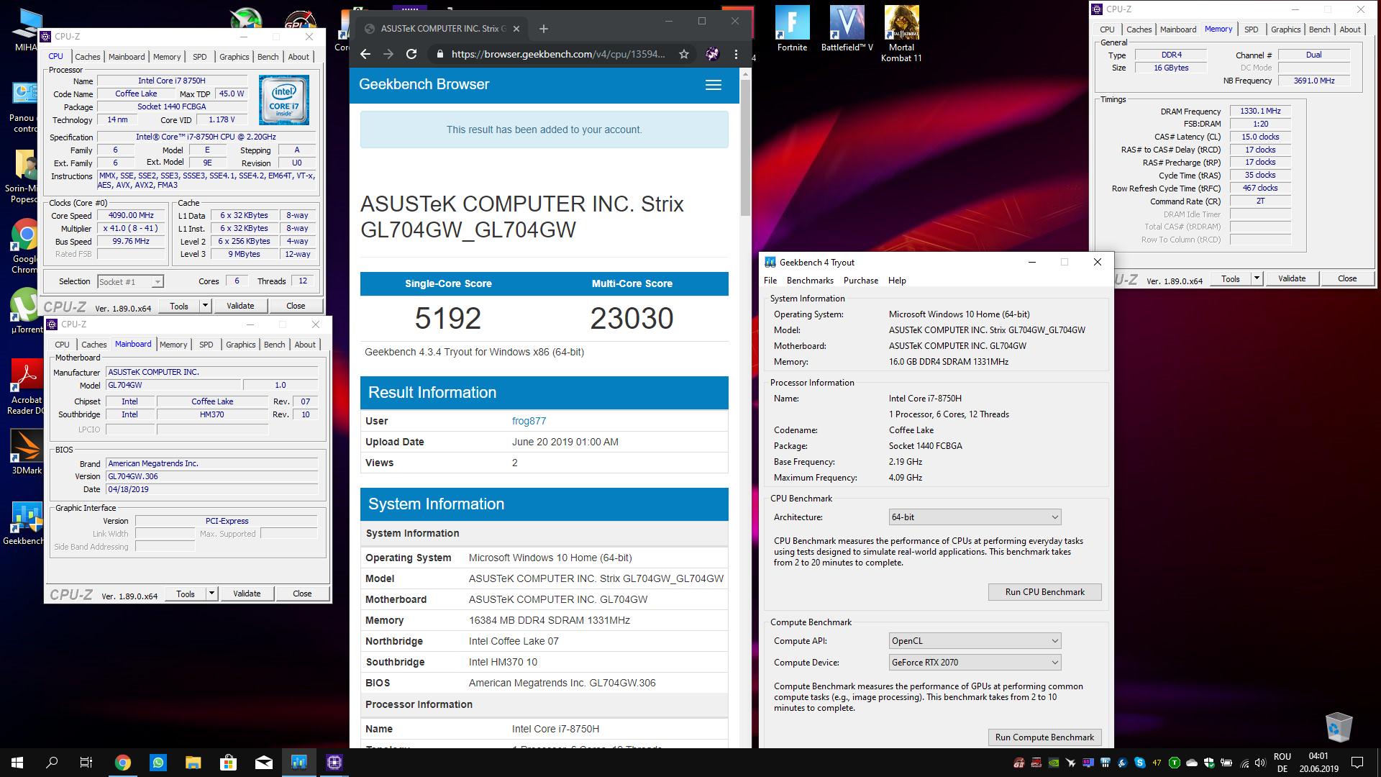Select the Battlefield V desktop icon
The height and width of the screenshot is (777, 1381).
847,29
